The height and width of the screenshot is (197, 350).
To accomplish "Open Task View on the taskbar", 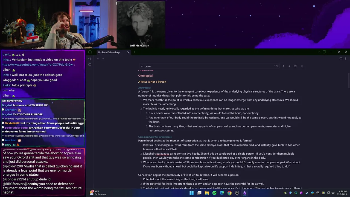I will tap(199, 193).
